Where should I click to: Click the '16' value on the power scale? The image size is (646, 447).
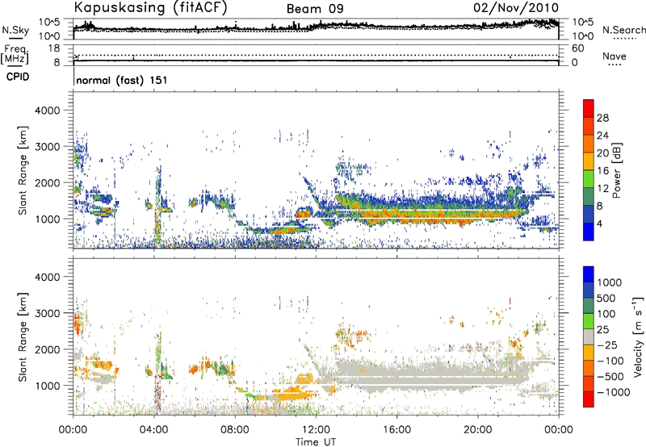pyautogui.click(x=602, y=171)
